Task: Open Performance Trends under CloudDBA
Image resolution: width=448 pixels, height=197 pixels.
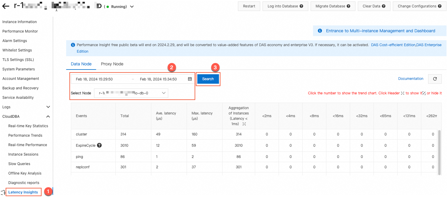Action: pos(25,135)
